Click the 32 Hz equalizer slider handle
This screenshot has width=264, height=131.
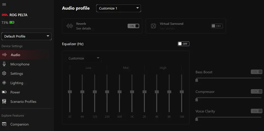[x=70, y=92]
